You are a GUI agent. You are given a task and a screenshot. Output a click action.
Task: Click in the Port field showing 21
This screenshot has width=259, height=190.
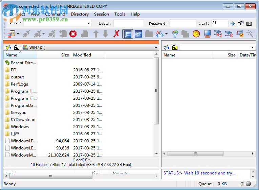click(x=220, y=23)
